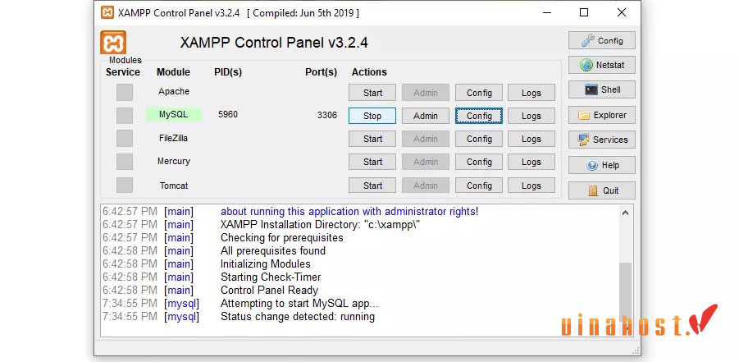Open Config with the wrench icon button

coord(602,40)
